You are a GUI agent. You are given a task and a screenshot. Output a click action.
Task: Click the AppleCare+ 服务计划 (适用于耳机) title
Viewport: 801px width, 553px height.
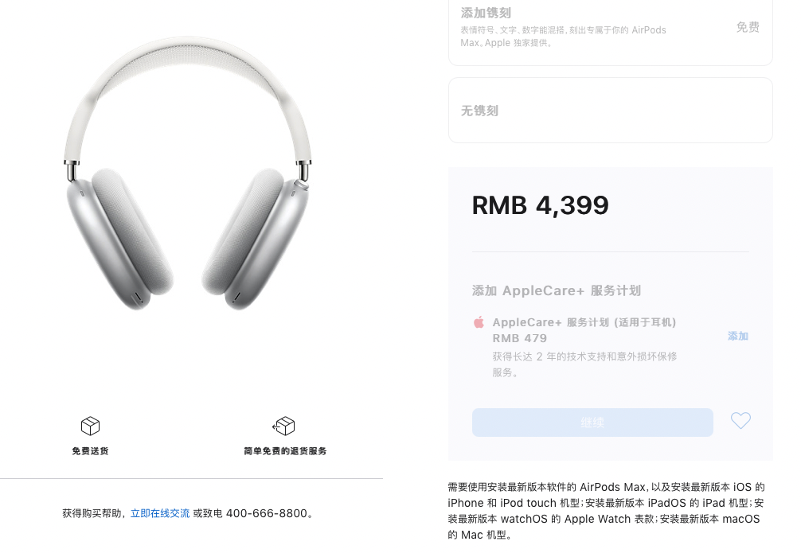click(x=584, y=322)
